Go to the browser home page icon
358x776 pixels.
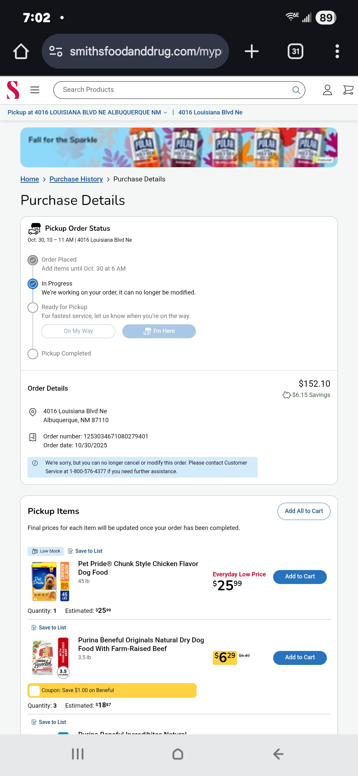[21, 51]
